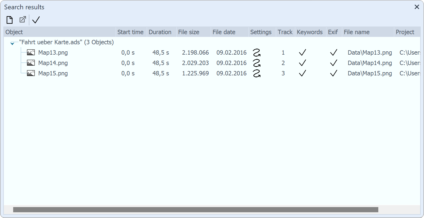This screenshot has width=424, height=218.
Task: Click the Duration column header
Action: tap(160, 32)
